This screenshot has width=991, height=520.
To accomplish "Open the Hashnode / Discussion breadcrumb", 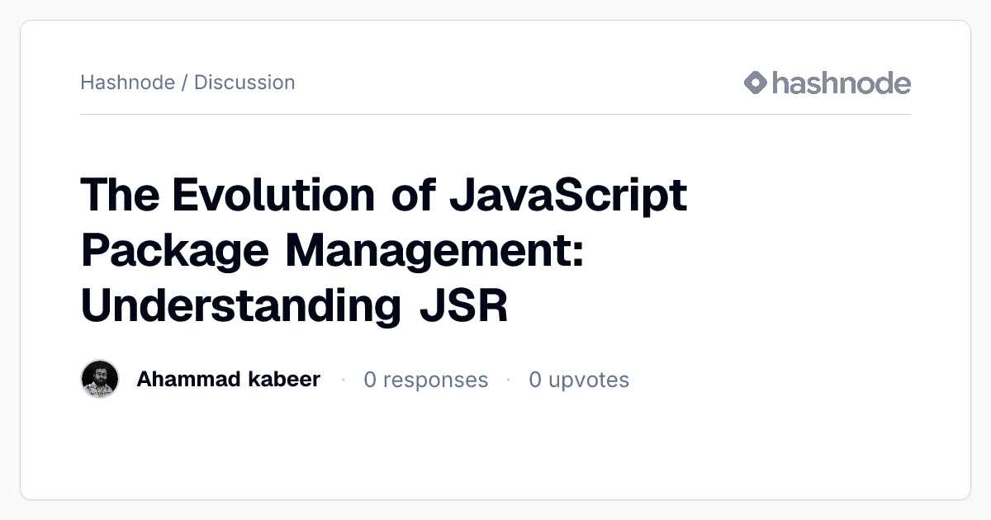I will click(x=187, y=83).
